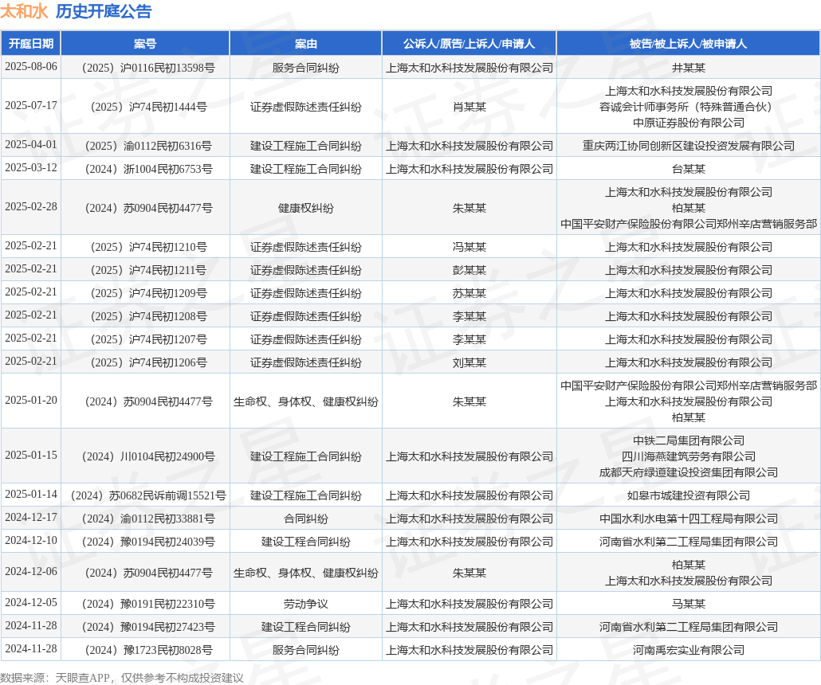Click plaintiff 彭某某
This screenshot has width=821, height=685.
(x=469, y=269)
